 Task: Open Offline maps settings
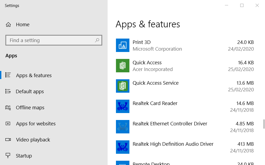(x=30, y=107)
